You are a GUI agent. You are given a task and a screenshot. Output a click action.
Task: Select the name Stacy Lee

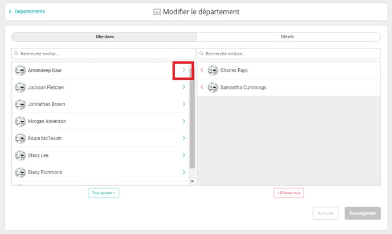click(x=38, y=155)
